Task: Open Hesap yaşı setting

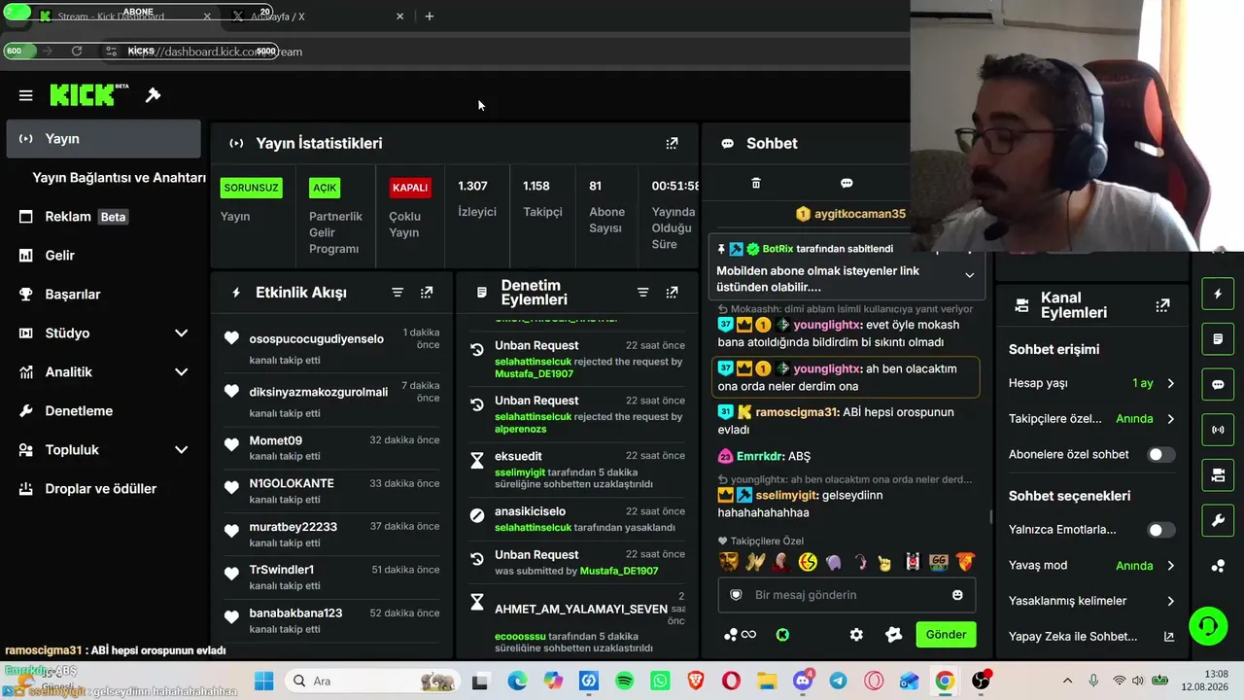Action: click(1092, 383)
